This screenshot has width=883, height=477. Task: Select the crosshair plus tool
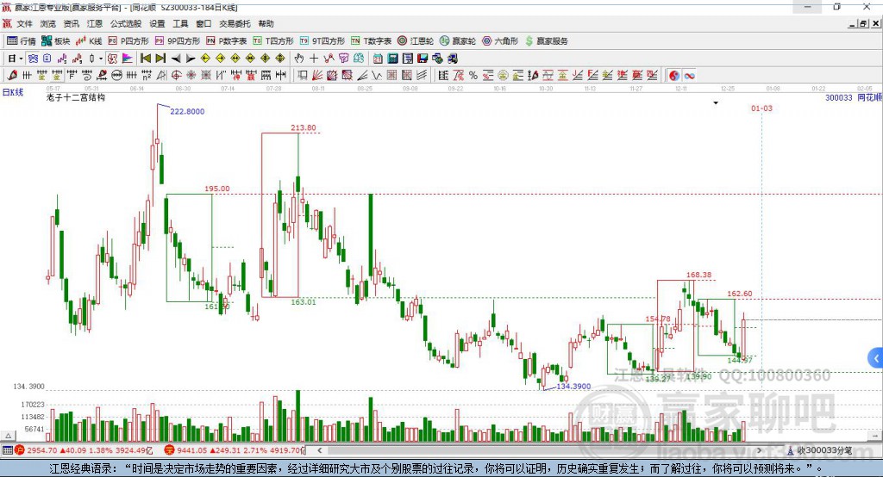314,59
